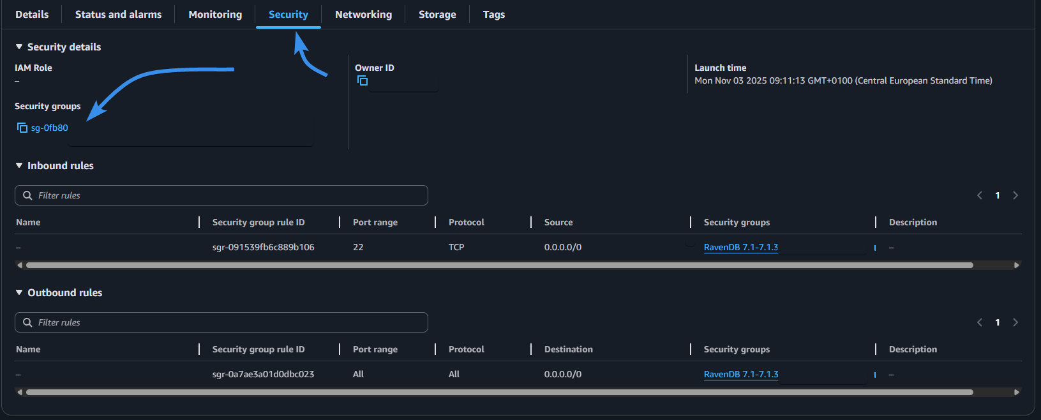Click the Source column header
The image size is (1041, 420).
558,222
